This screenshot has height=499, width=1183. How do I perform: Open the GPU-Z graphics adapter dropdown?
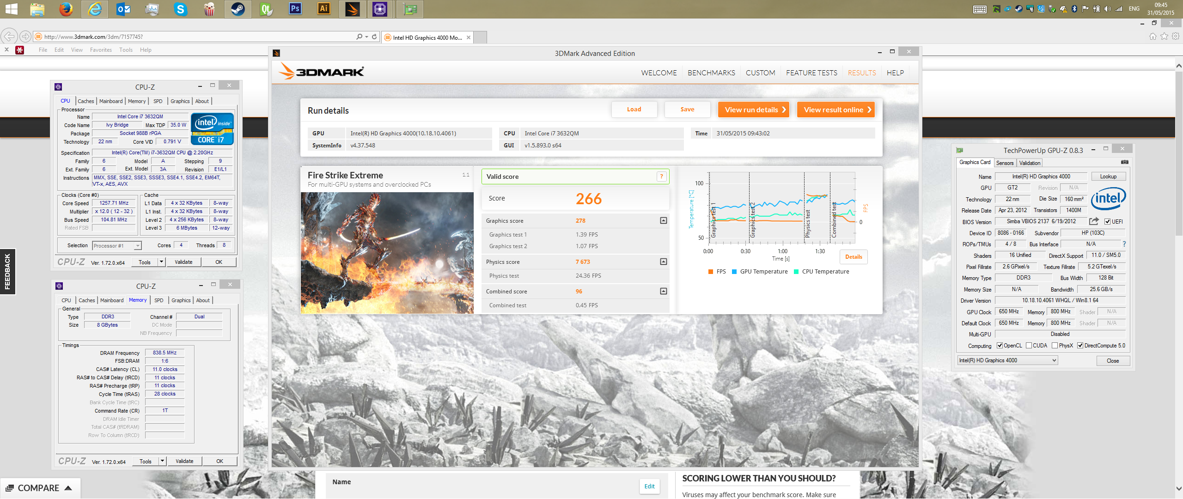pos(1007,360)
